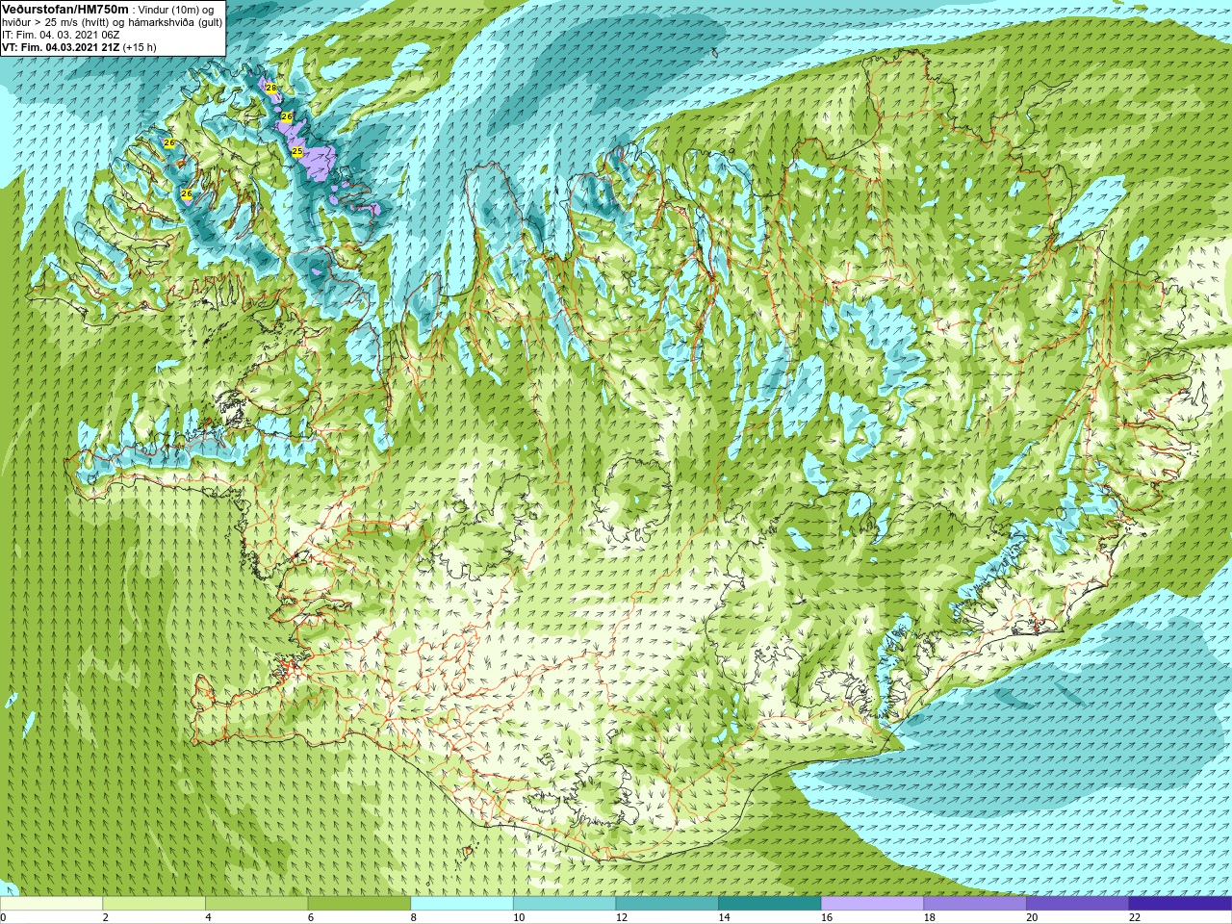This screenshot has height=924, width=1232.
Task: Click the yellow 25 gust label
Action: click(297, 151)
